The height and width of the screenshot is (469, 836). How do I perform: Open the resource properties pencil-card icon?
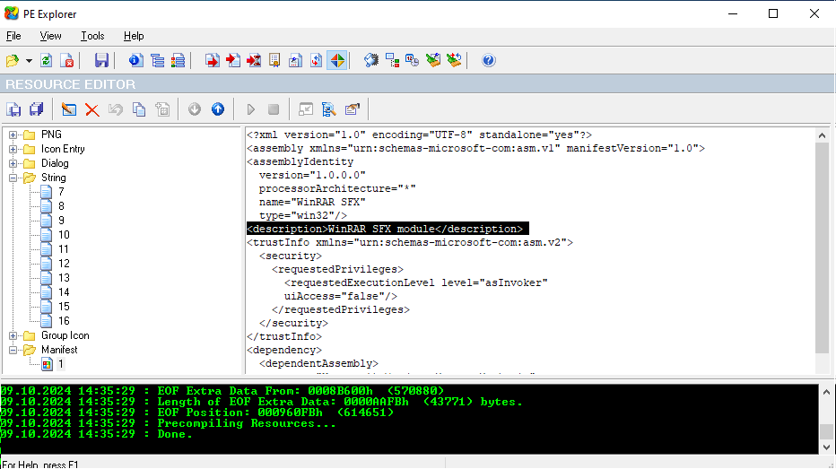coord(353,109)
